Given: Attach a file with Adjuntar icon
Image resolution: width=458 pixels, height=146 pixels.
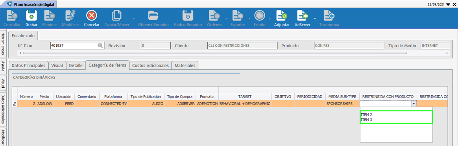Looking at the screenshot, I should click(x=282, y=15).
